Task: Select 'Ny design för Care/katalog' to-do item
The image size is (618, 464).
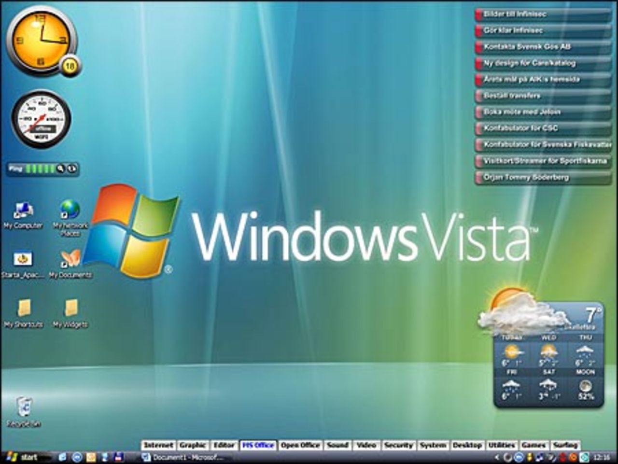Action: pos(543,64)
